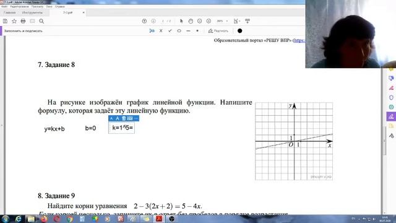This screenshot has height=223, width=396.
Task: Open search with the magnifier icon
Action: pyautogui.click(x=41, y=21)
